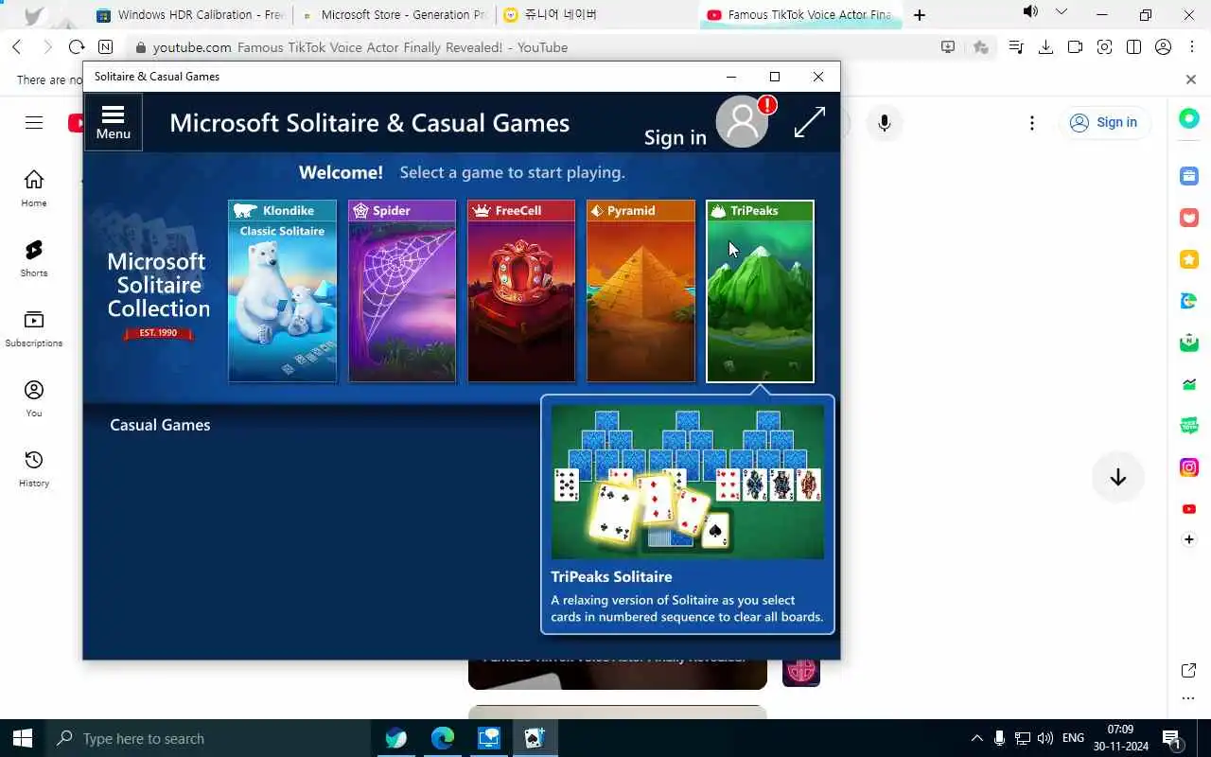Open the blue toolbox sidebar icon
The width and height of the screenshot is (1211, 757).
(x=1189, y=176)
